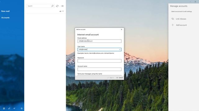Image resolution: width=199 pixels, height=111 pixels.
Task: Click the 'Internet email account' heading
Action: pos(88,35)
